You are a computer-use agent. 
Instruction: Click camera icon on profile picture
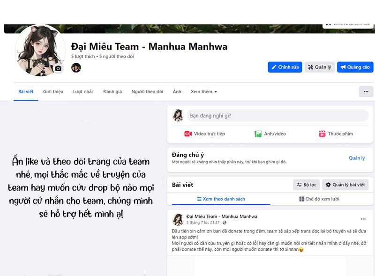tap(58, 68)
